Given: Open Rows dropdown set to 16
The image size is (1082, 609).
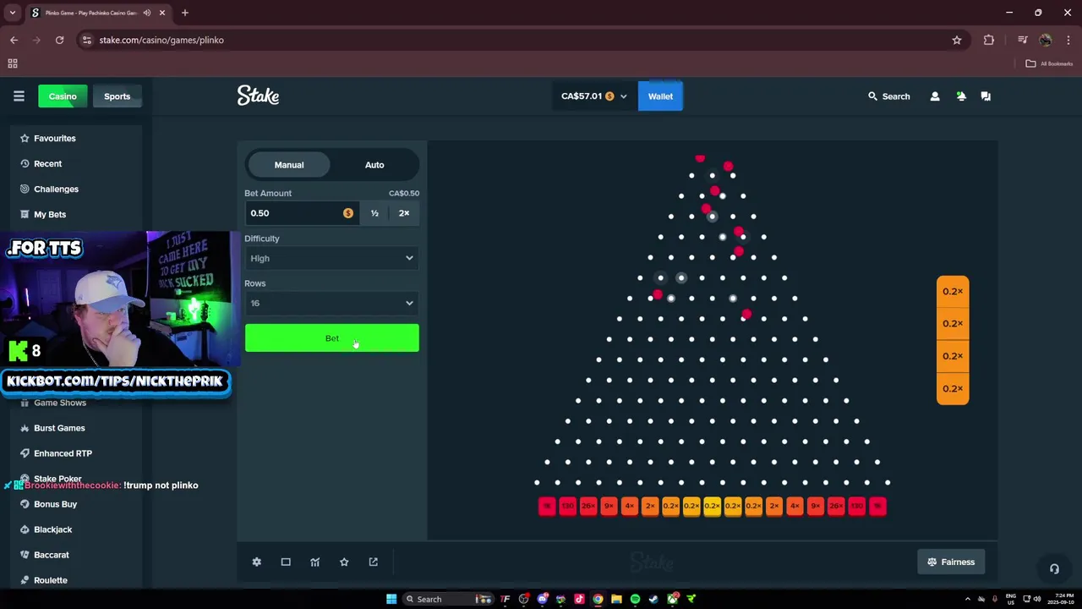Looking at the screenshot, I should pyautogui.click(x=331, y=303).
